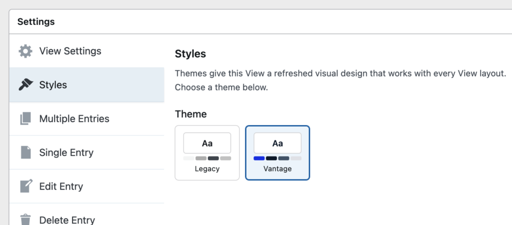Screen dimensions: 512x225
Task: Click the "Settings" panel header
Action: (x=36, y=22)
